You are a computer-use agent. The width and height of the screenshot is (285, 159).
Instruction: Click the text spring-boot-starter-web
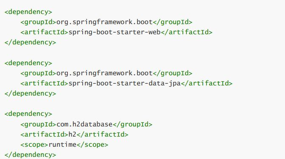coord(115,32)
